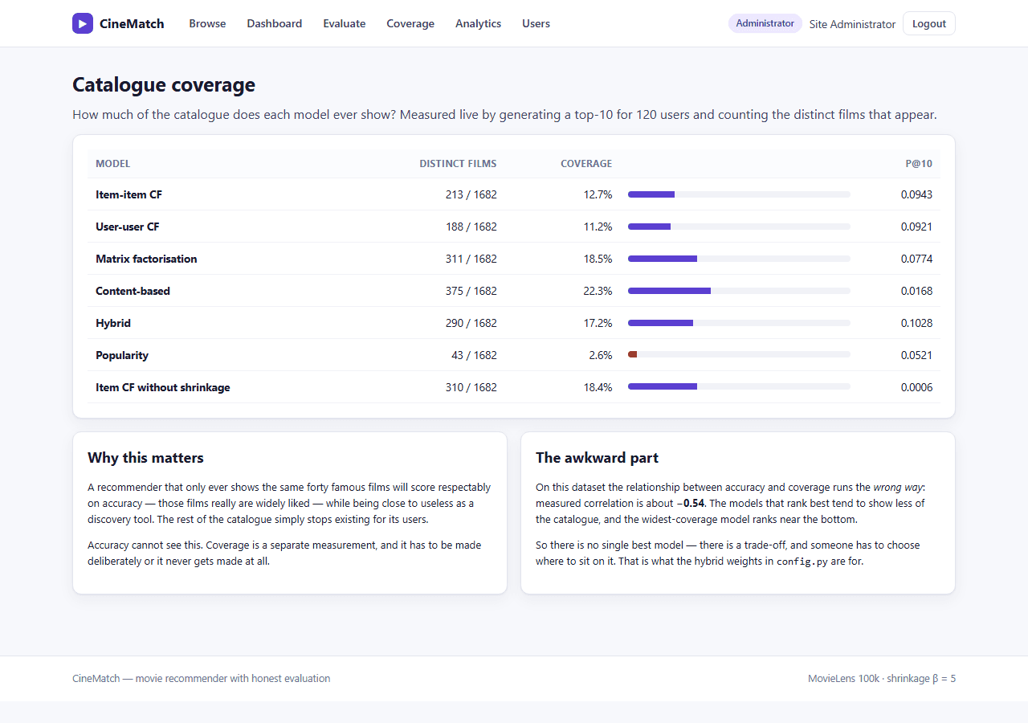Click the 11.2% coverage value
This screenshot has width=1028, height=723.
[x=598, y=227]
